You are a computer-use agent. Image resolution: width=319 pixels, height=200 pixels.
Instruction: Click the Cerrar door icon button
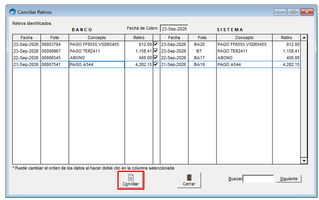[189, 180]
